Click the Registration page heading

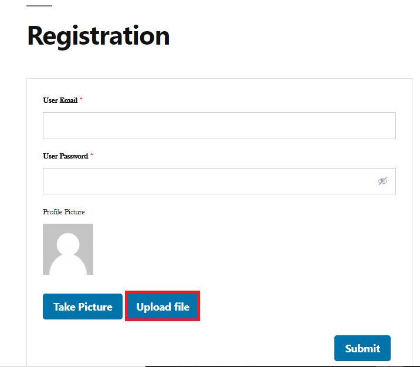click(99, 36)
